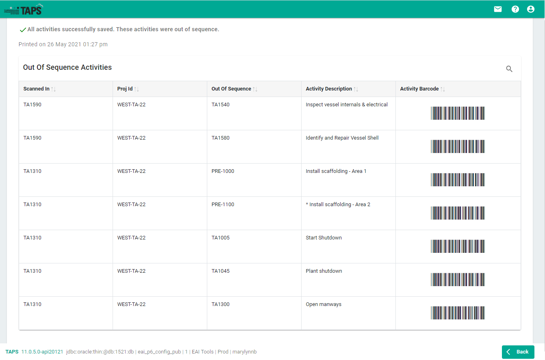This screenshot has width=545, height=360.
Task: Sort by Scanned In column arrows
Action: click(x=54, y=89)
